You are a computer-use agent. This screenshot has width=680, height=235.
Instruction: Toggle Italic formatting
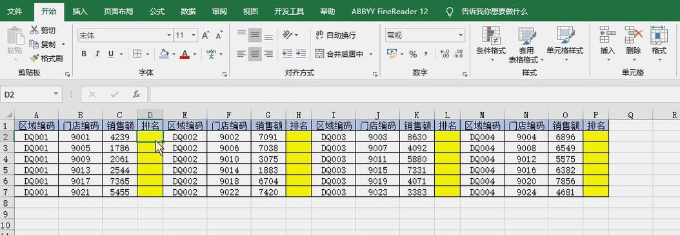click(x=97, y=54)
